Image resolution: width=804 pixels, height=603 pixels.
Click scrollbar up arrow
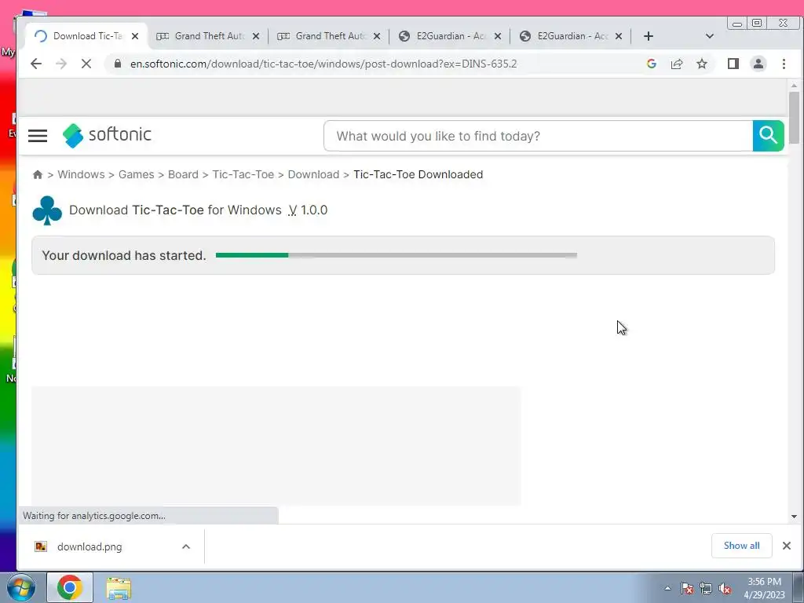coord(795,85)
